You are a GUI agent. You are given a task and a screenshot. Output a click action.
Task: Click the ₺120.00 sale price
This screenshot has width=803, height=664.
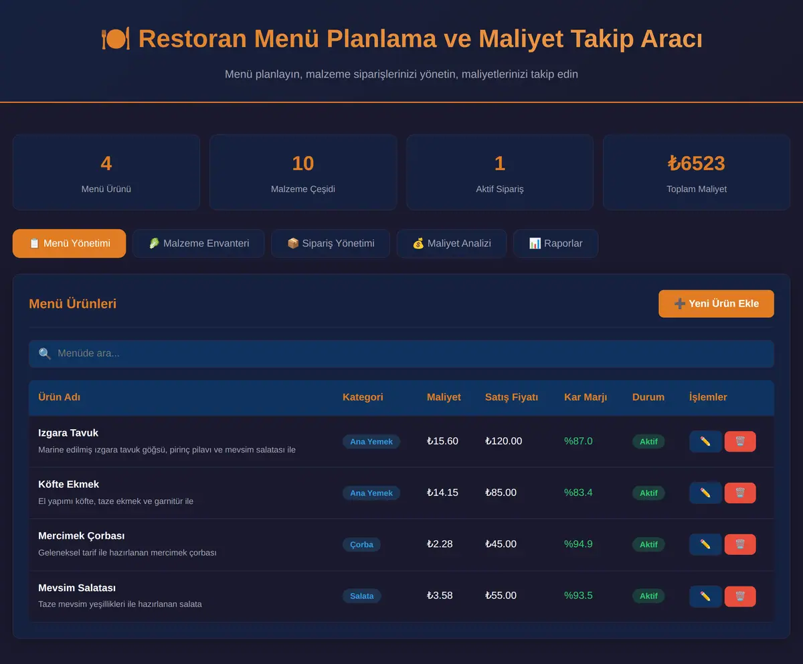[503, 441]
